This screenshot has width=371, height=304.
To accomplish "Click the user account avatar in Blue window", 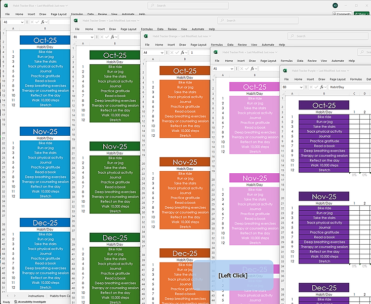I will pyautogui.click(x=335, y=6).
